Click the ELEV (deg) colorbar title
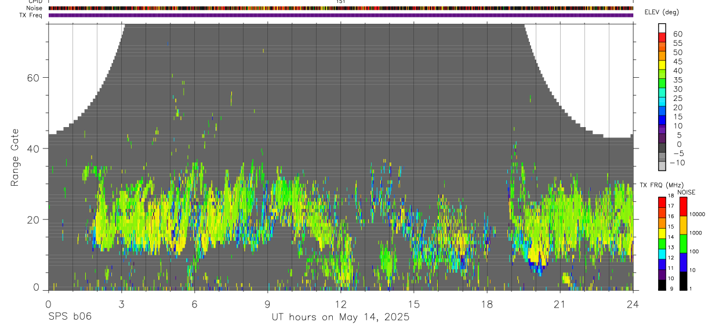 click(x=662, y=12)
